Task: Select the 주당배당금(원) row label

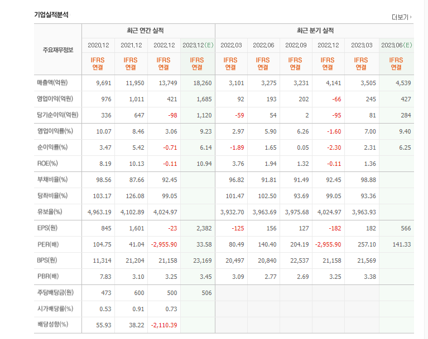Action: click(x=55, y=292)
